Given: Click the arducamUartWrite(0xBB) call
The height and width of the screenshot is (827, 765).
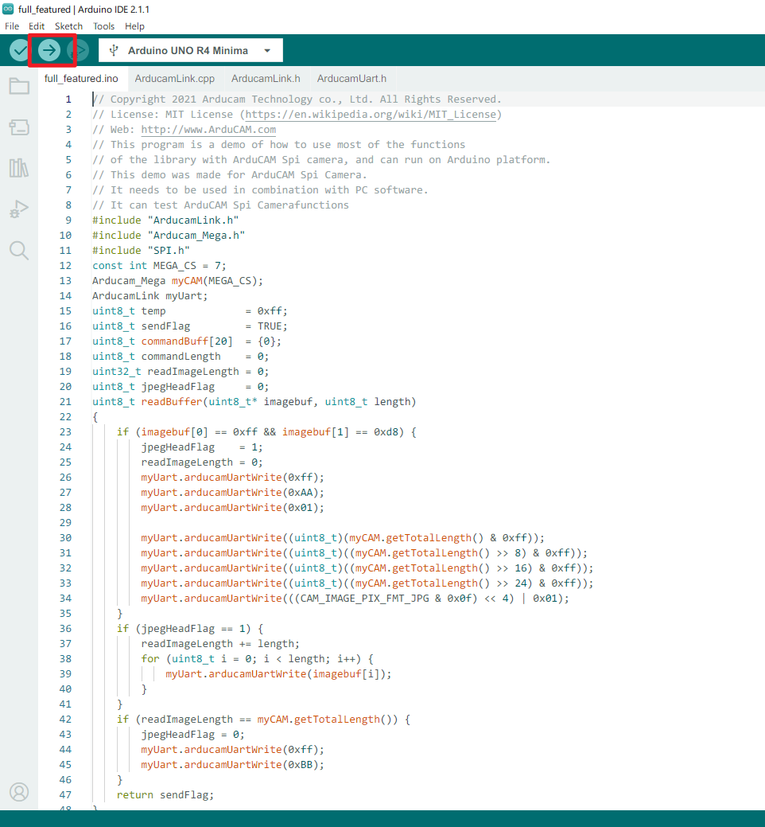Looking at the screenshot, I should [x=232, y=765].
